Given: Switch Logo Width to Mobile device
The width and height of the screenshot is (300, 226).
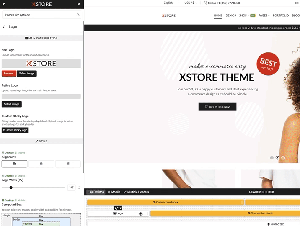Looking at the screenshot, I should [x=20, y=176].
